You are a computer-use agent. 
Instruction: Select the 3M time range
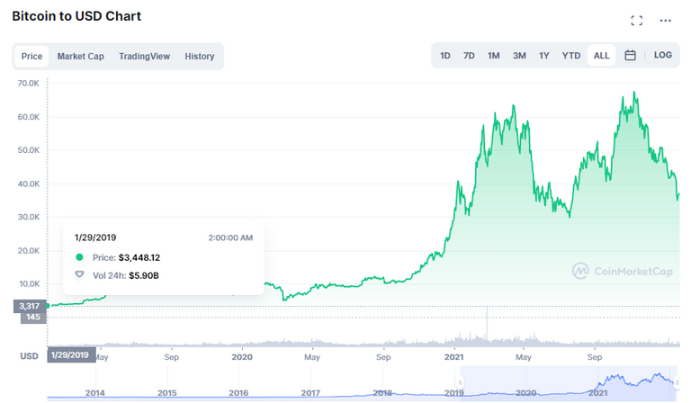click(519, 56)
